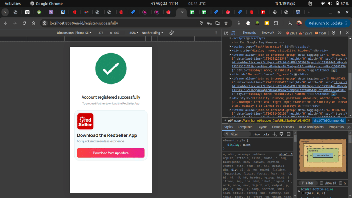The width and height of the screenshot is (352, 198).
Task: Open DevTools settings gear
Action: (x=333, y=33)
